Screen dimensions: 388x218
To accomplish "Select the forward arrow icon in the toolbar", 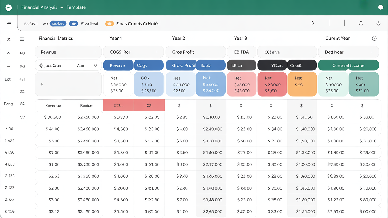I will point(312,23).
